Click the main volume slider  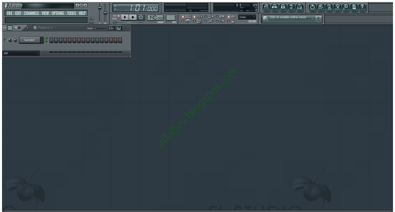[x=100, y=8]
